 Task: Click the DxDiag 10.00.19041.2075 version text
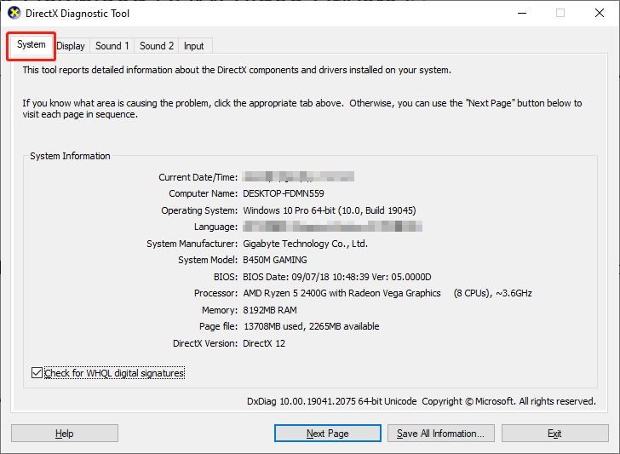tap(332, 401)
